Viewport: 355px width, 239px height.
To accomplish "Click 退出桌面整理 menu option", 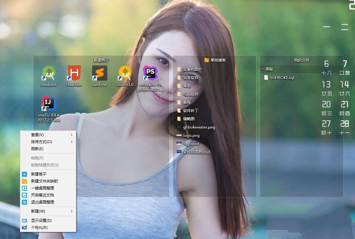I will click(x=42, y=202).
